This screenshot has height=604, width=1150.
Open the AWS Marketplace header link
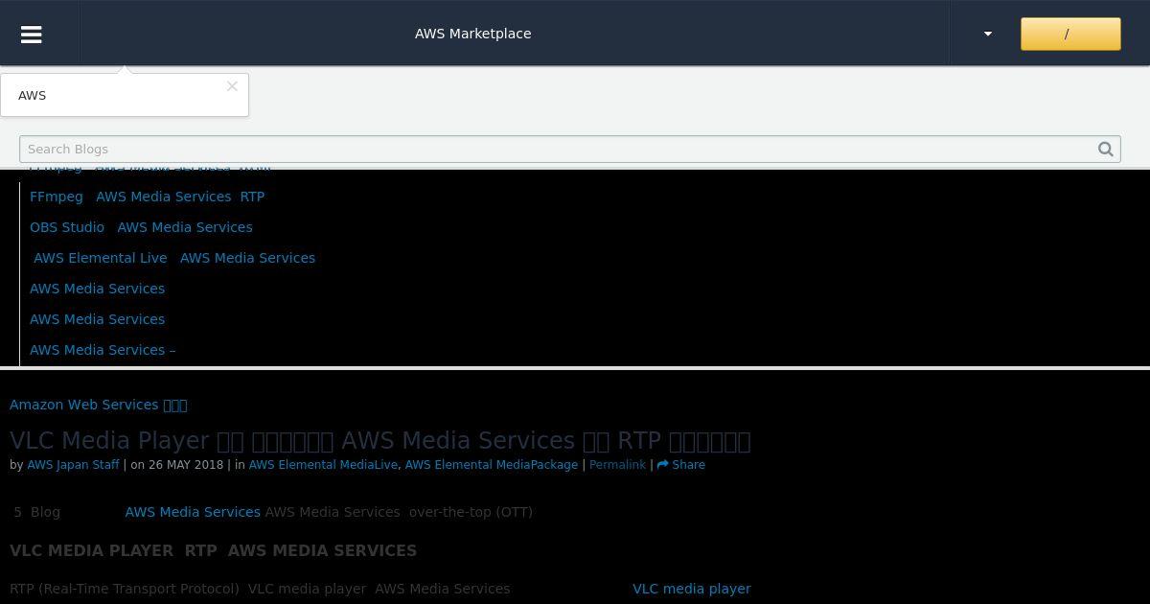pyautogui.click(x=472, y=34)
